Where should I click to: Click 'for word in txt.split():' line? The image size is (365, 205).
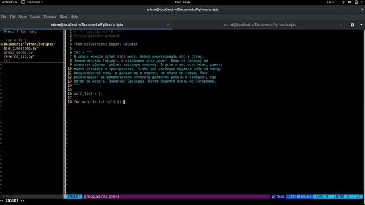[x=99, y=102]
